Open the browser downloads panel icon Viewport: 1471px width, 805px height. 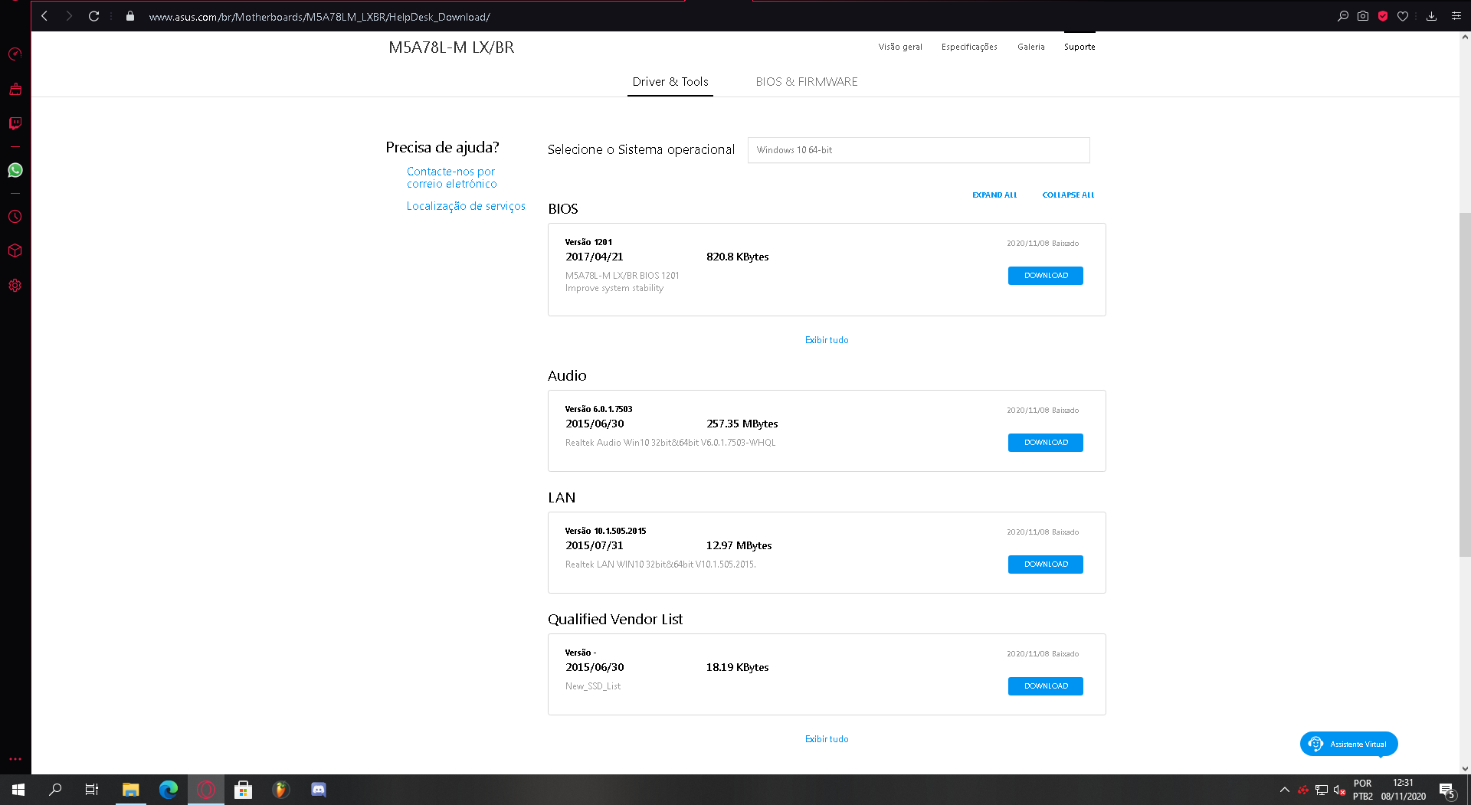1431,16
